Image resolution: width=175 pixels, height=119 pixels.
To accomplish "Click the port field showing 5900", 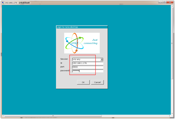I will click(88, 67).
